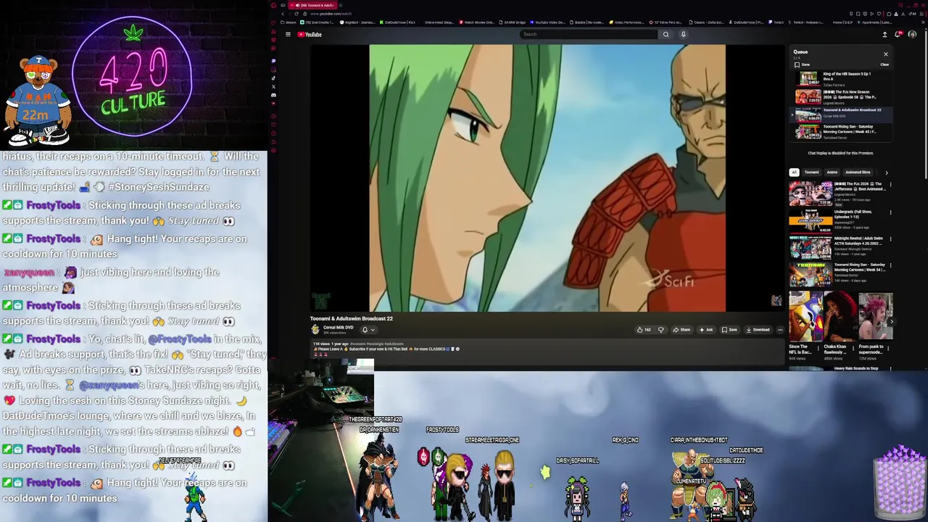Select the Animated films filter chip

click(858, 173)
